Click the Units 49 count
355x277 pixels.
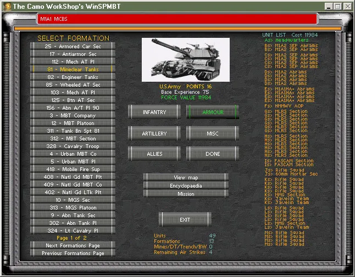click(x=212, y=236)
